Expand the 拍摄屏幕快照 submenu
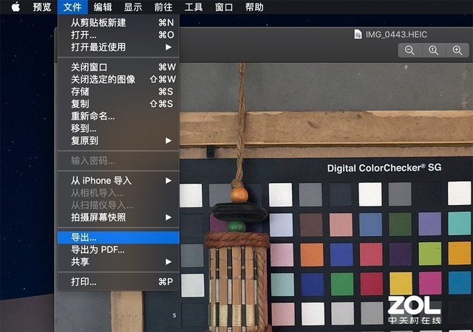This screenshot has width=473, height=332. (x=118, y=218)
